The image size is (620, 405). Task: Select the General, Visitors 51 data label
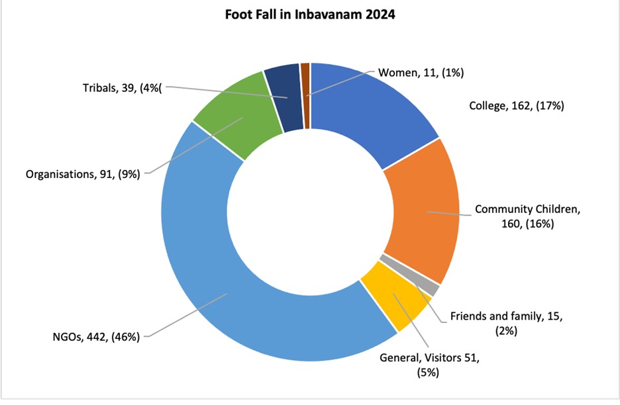coord(429,365)
